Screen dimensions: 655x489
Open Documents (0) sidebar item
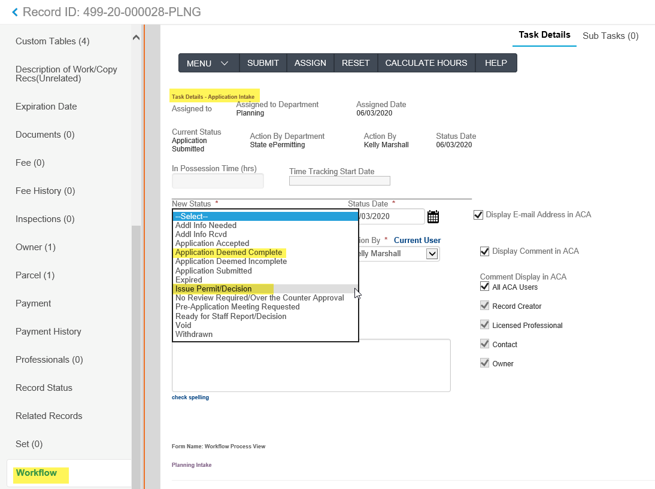click(45, 135)
